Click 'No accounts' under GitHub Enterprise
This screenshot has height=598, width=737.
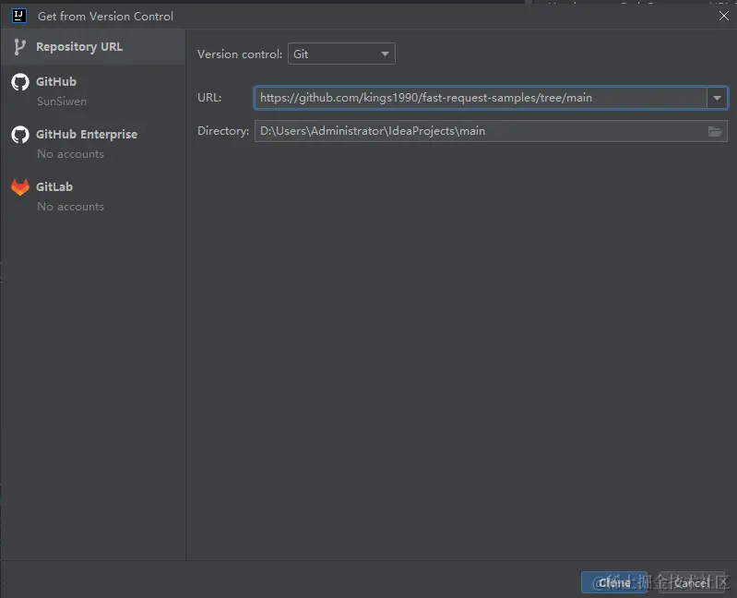[70, 154]
